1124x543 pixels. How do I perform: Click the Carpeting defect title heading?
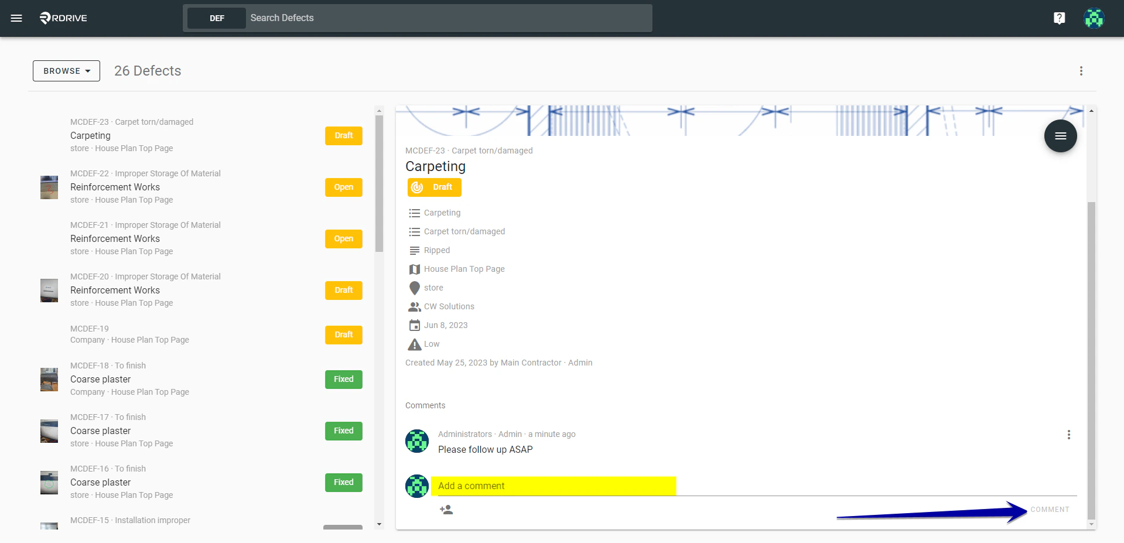(435, 167)
